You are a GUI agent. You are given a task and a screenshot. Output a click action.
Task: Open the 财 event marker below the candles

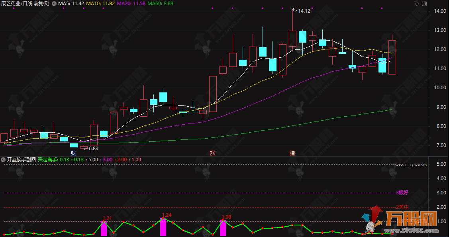coord(73,153)
